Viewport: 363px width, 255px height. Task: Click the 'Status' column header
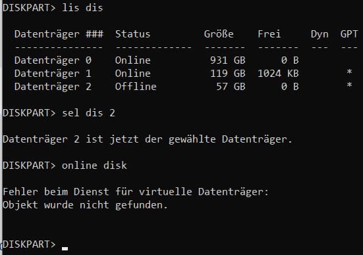133,34
